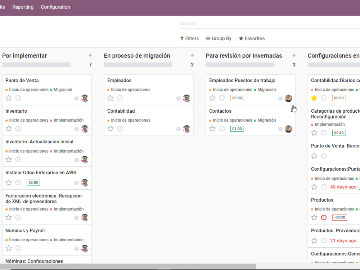This screenshot has height=270, width=360.
Task: Focus the Search field
Action: (270, 24)
